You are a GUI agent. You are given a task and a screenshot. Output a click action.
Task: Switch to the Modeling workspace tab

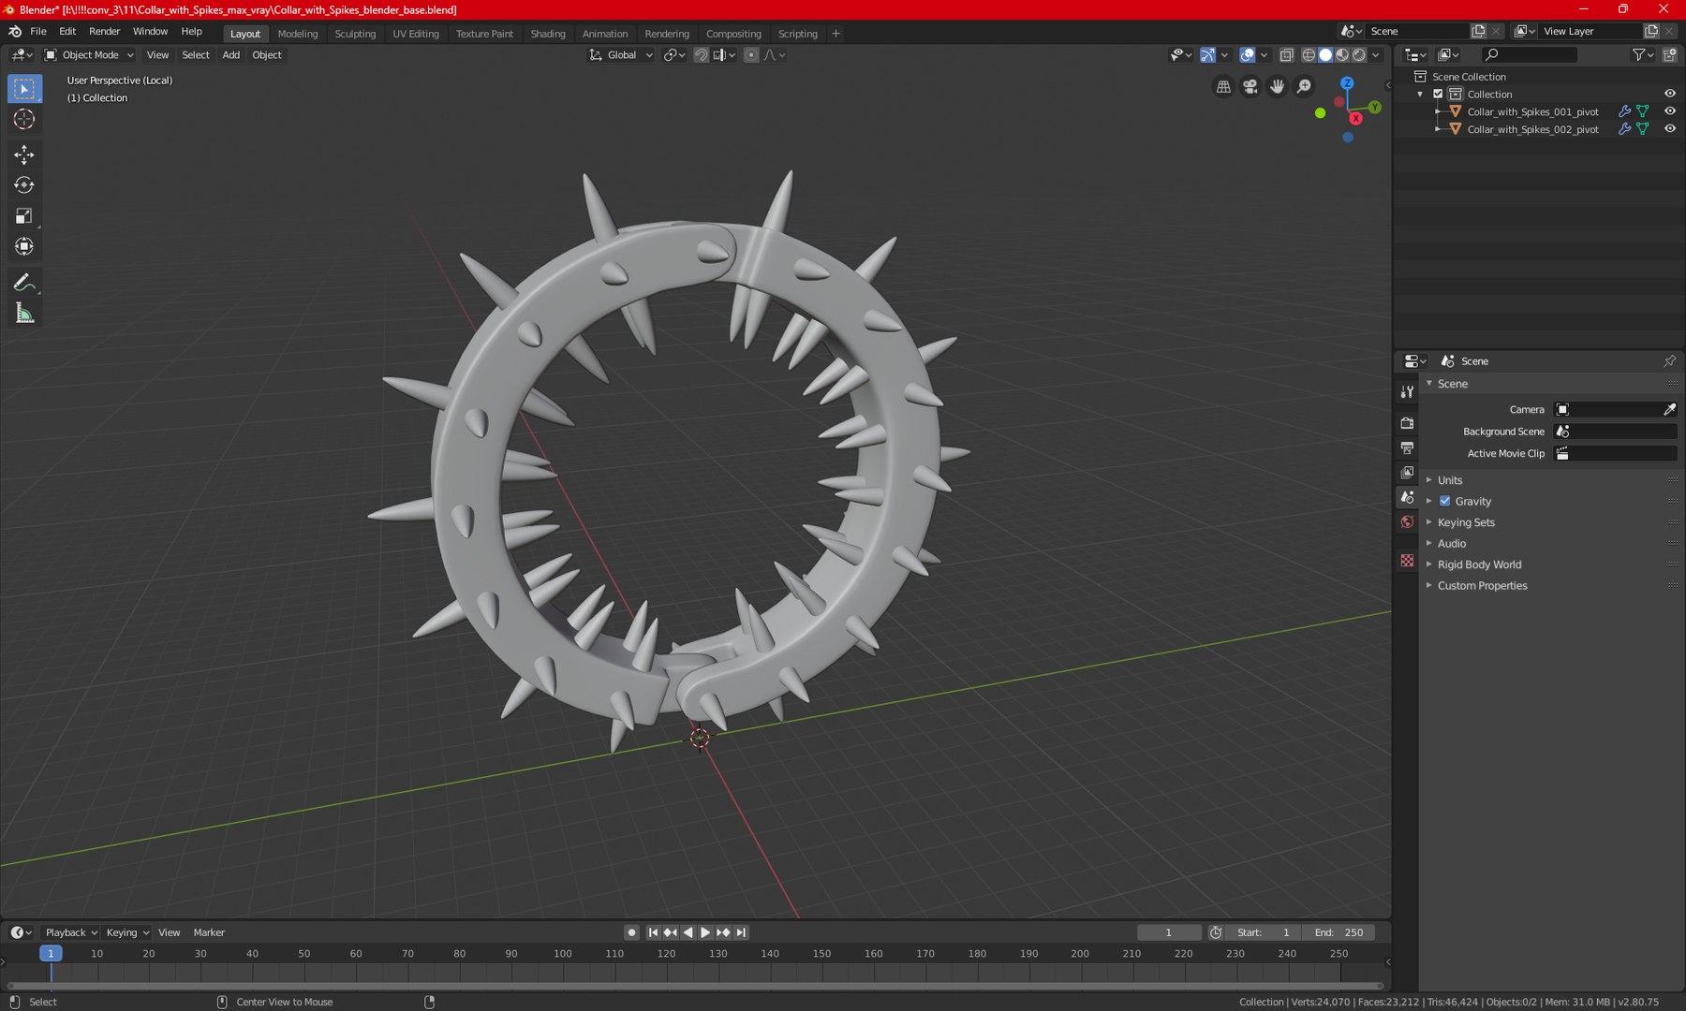pos(298,34)
